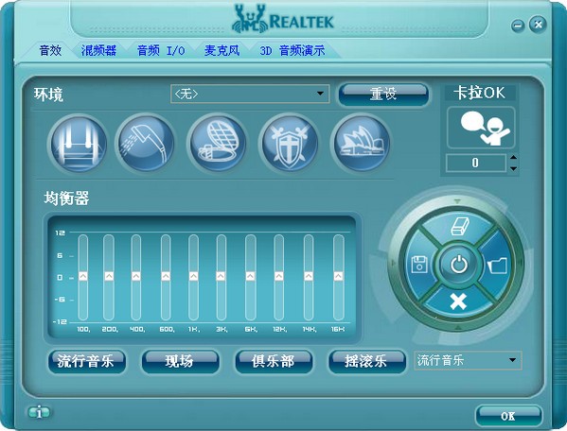Open the 麦克风 microphone tab
The image size is (567, 431).
click(x=221, y=50)
